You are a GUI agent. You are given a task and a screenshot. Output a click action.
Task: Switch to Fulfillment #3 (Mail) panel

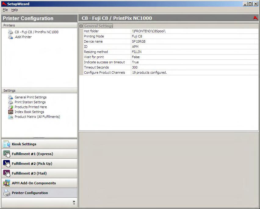pyautogui.click(x=39, y=173)
